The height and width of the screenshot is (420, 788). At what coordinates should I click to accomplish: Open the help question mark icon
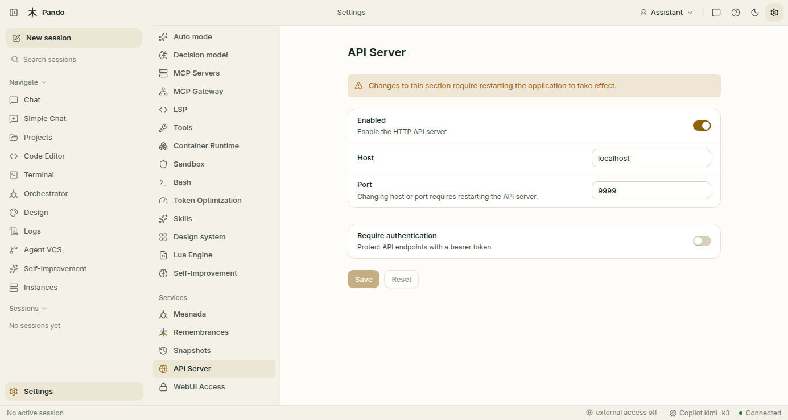pyautogui.click(x=736, y=13)
